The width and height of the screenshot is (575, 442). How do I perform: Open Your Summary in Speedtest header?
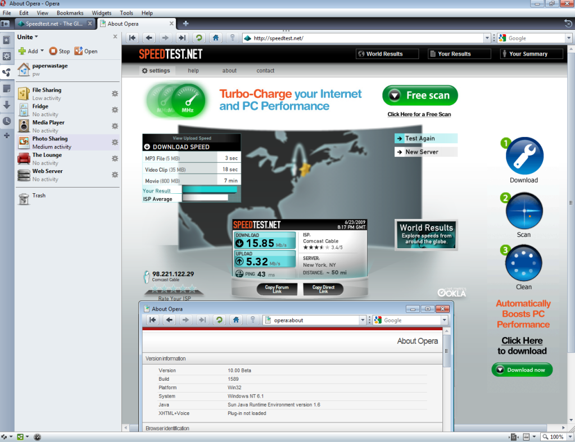click(532, 54)
